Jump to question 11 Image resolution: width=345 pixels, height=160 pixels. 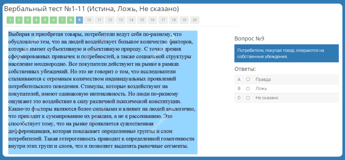[x=99, y=20]
